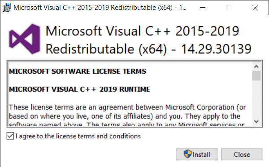Image resolution: width=269 pixels, height=167 pixels.
Task: Click the license text down arrow
Action: click(256, 122)
